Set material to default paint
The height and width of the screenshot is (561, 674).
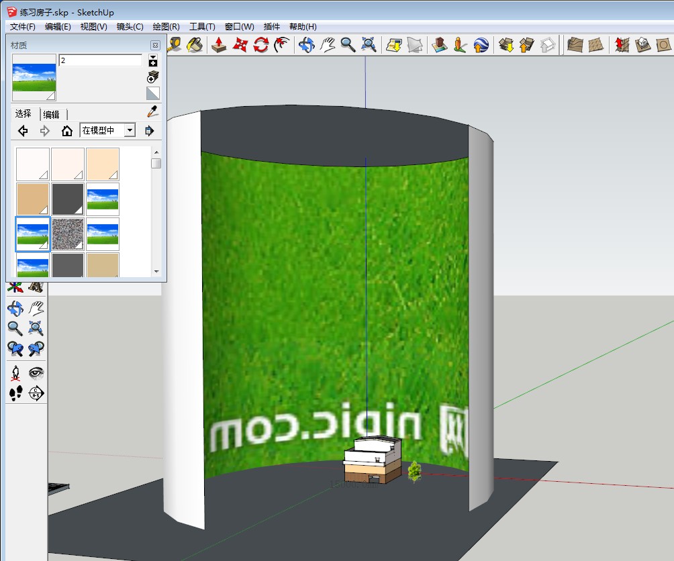tap(152, 93)
